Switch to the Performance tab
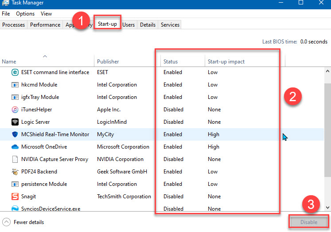 45,25
